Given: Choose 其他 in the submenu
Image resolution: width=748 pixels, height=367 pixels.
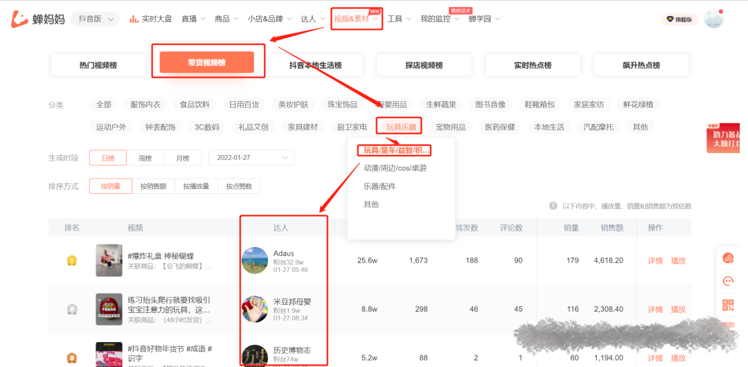Looking at the screenshot, I should tap(371, 204).
